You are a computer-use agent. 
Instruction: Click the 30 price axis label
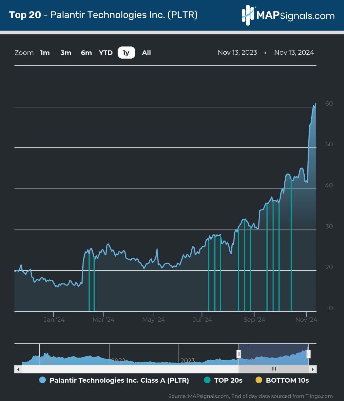[x=329, y=227]
